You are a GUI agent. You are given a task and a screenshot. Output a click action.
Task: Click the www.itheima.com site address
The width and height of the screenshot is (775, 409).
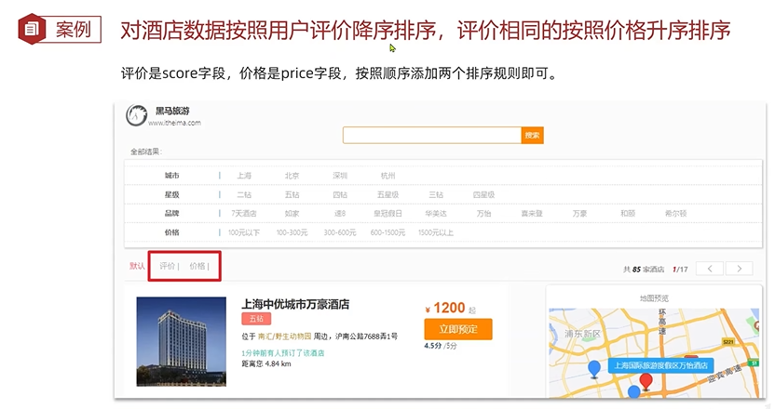174,123
